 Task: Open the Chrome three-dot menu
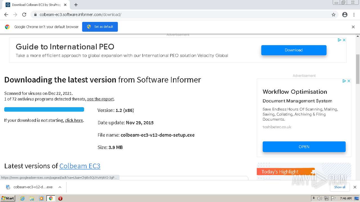coord(354,15)
